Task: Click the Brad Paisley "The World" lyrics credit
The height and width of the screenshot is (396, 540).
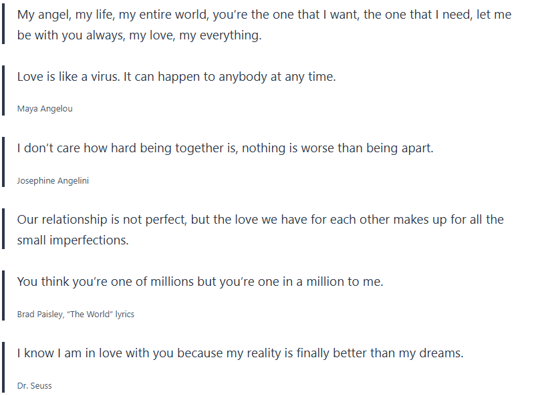Action: (x=76, y=314)
